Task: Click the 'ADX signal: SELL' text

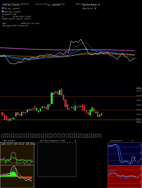Action: point(10,26)
